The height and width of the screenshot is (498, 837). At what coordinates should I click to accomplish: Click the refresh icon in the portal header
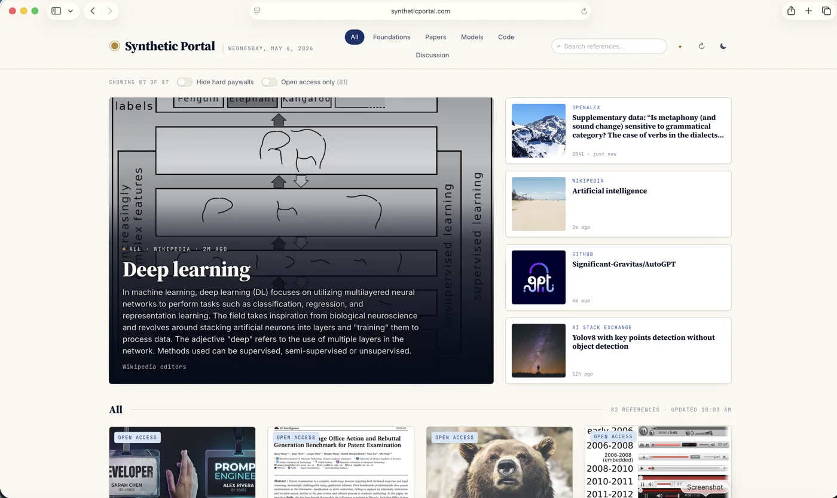coord(701,46)
